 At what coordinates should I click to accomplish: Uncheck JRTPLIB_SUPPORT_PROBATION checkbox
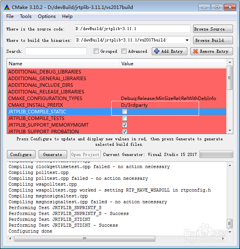(x=124, y=131)
